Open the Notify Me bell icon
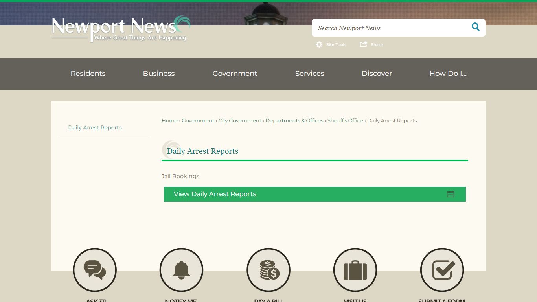This screenshot has width=537, height=302. [181, 270]
